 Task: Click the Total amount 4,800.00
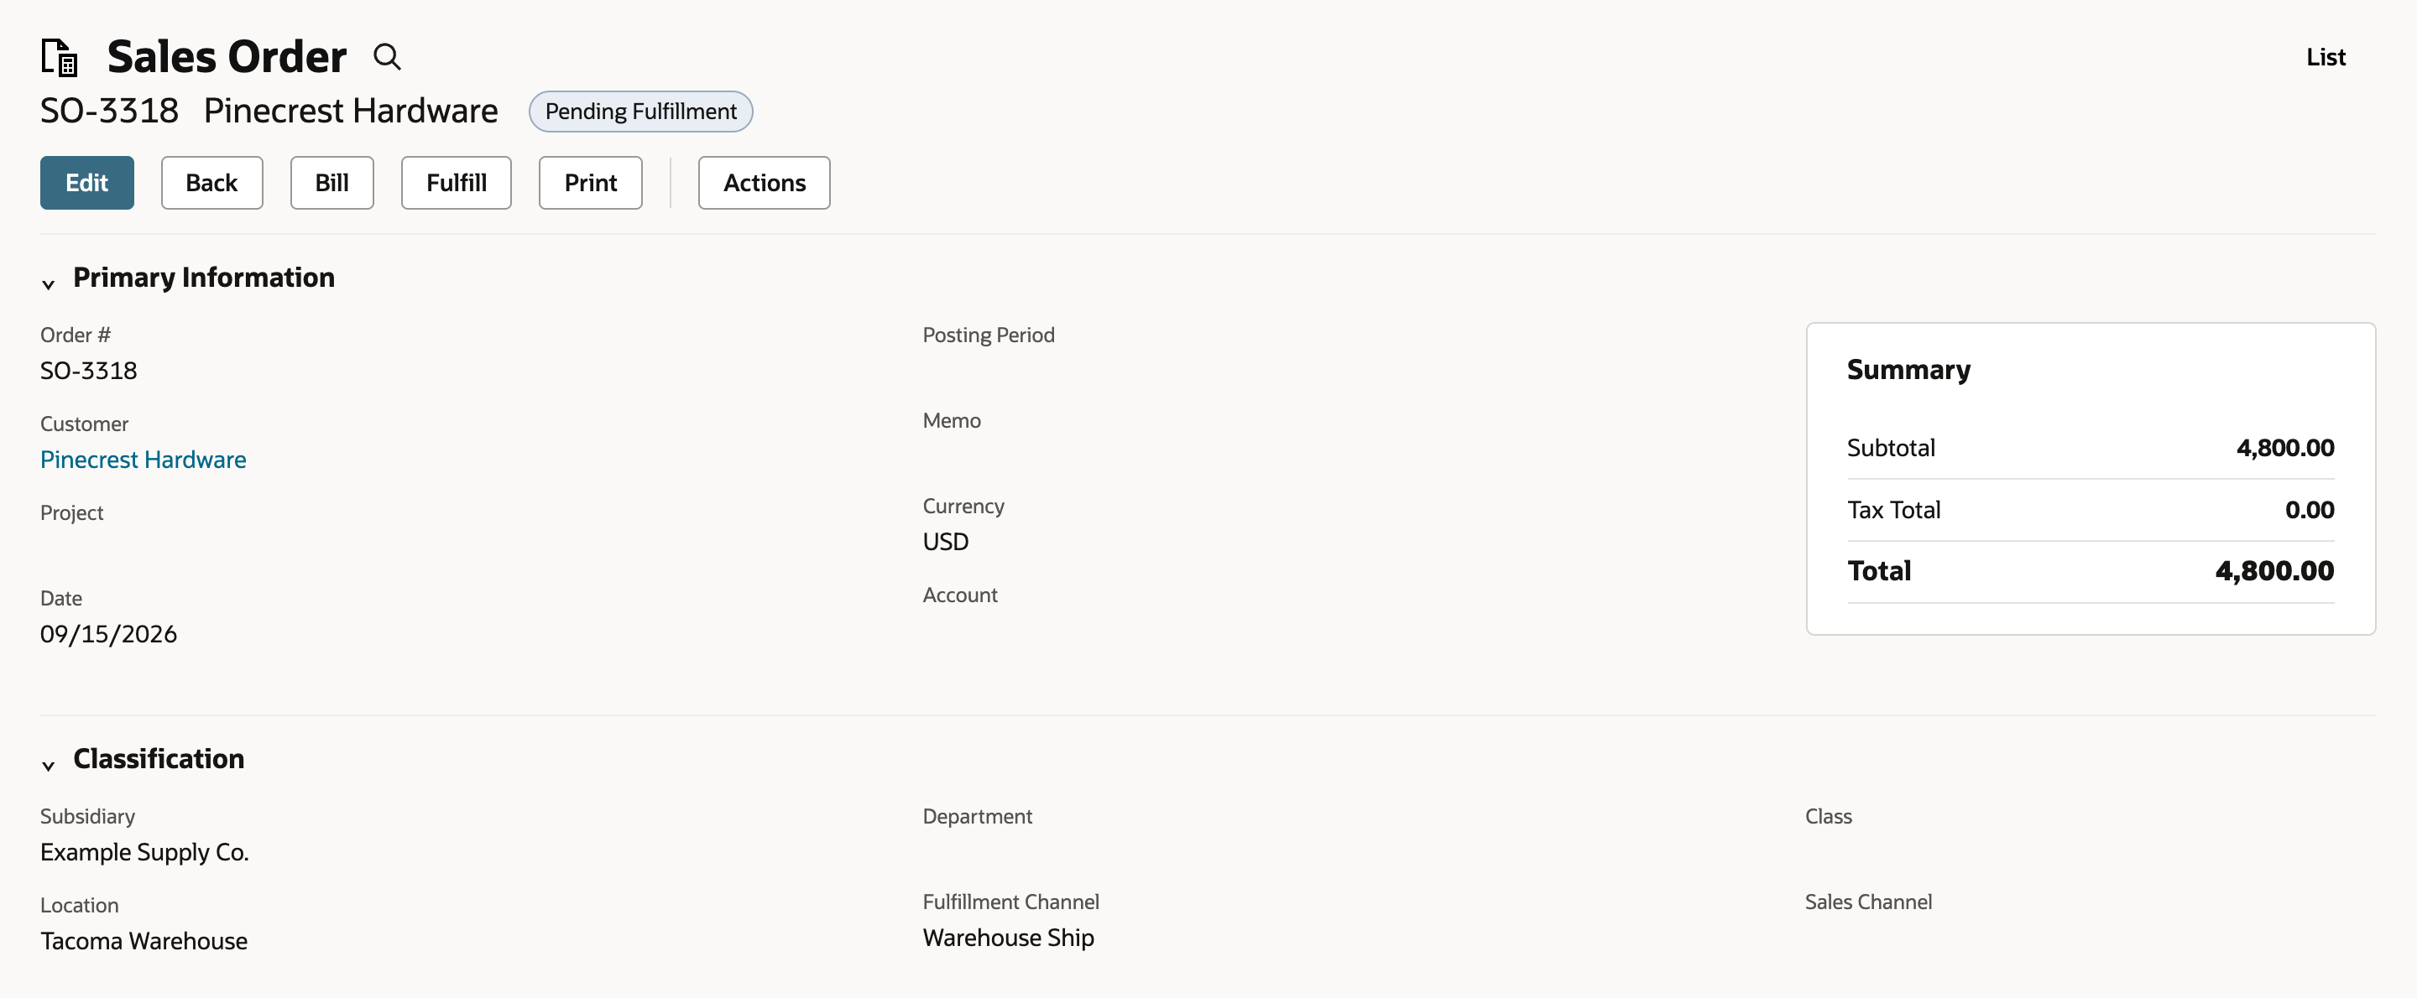click(2275, 571)
